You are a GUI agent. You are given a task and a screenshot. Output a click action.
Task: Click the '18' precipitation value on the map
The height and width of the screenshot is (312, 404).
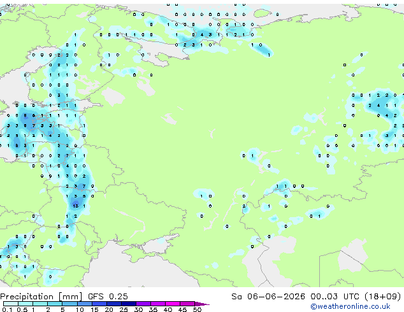point(75,206)
